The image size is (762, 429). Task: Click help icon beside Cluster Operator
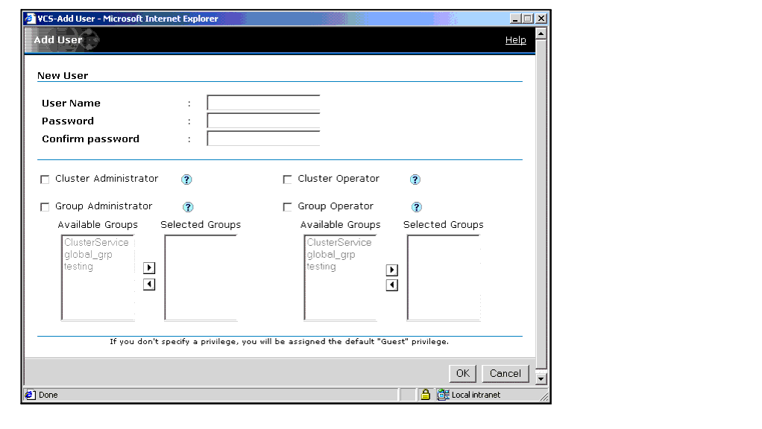pos(415,179)
